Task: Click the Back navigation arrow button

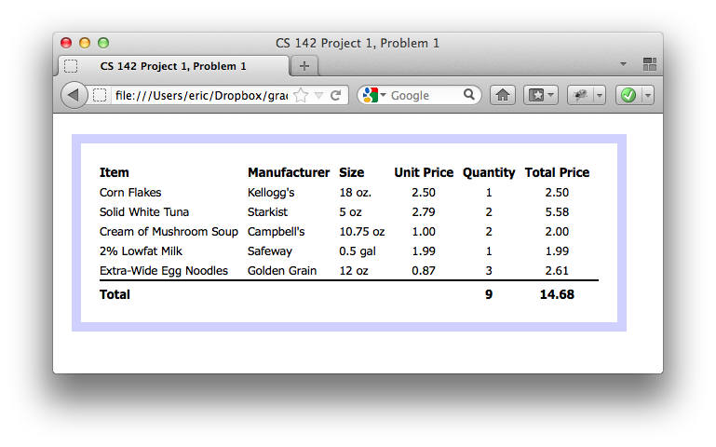Action: pyautogui.click(x=73, y=95)
